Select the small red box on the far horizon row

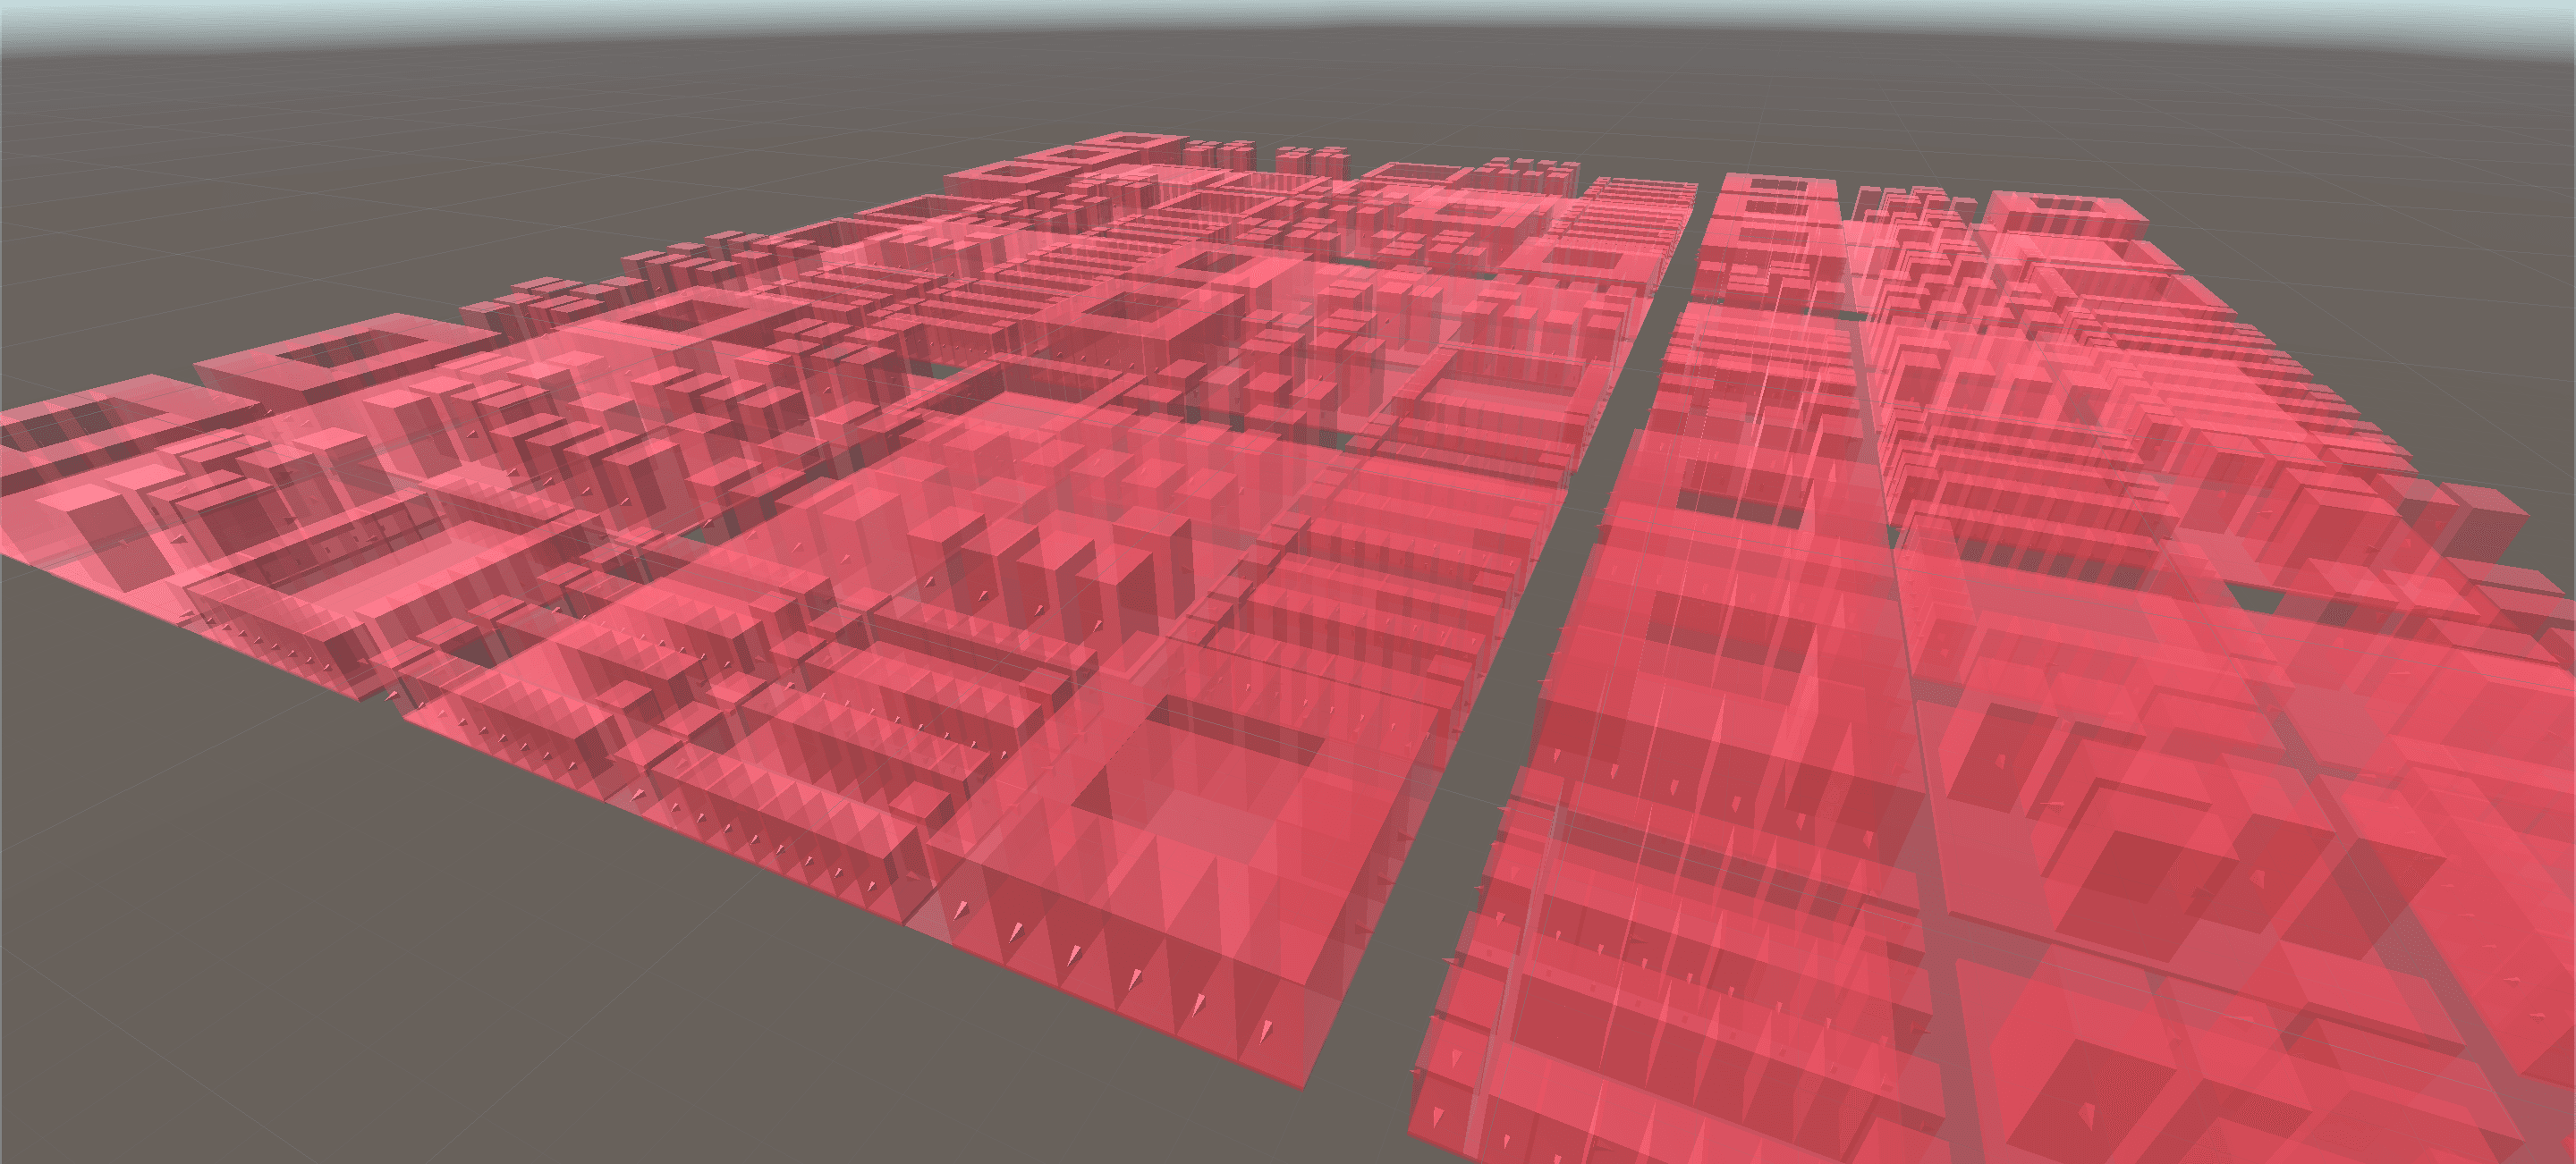(1300, 160)
